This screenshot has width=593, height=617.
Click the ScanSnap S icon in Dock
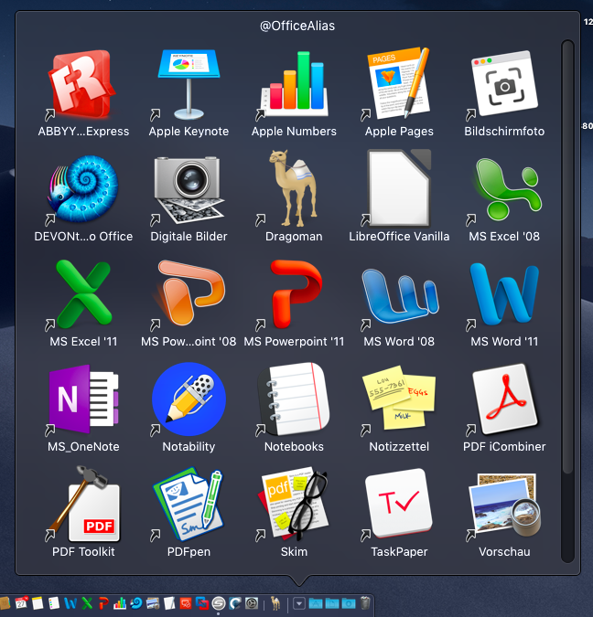tap(219, 603)
